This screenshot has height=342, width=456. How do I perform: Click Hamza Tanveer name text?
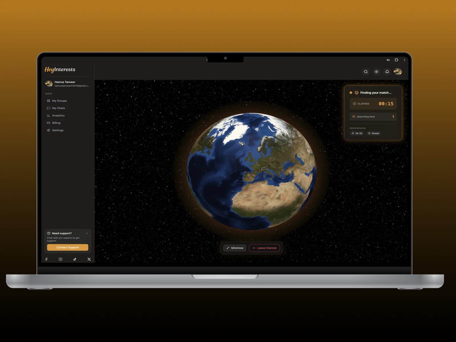pyautogui.click(x=65, y=82)
